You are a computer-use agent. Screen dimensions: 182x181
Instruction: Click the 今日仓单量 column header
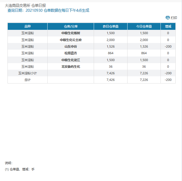tap(144, 26)
